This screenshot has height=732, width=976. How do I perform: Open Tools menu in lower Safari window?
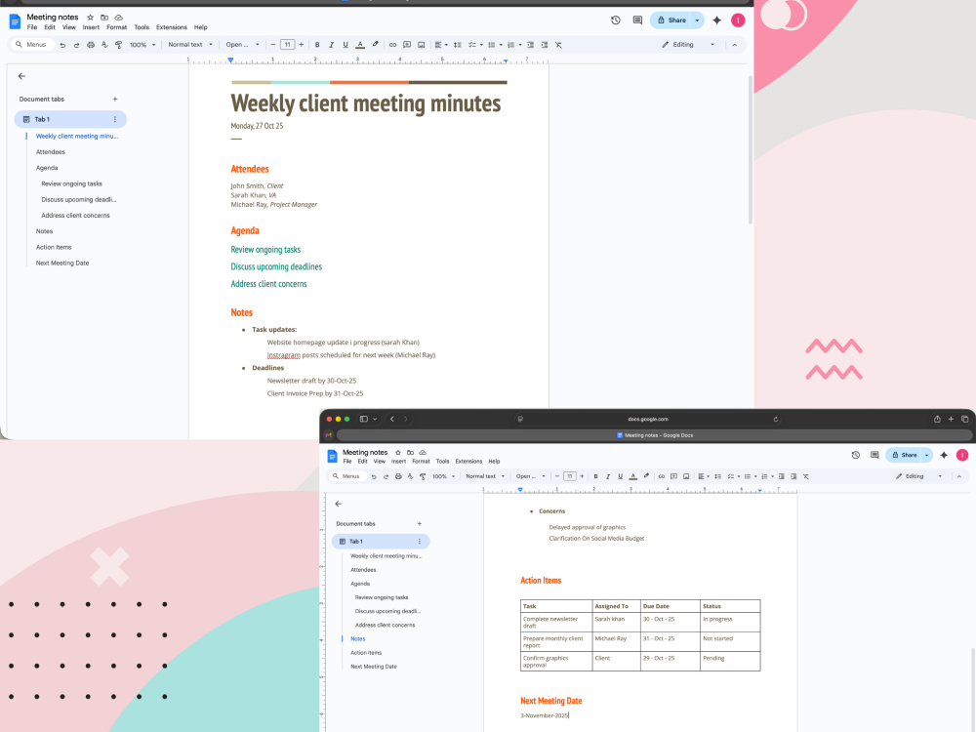442,462
